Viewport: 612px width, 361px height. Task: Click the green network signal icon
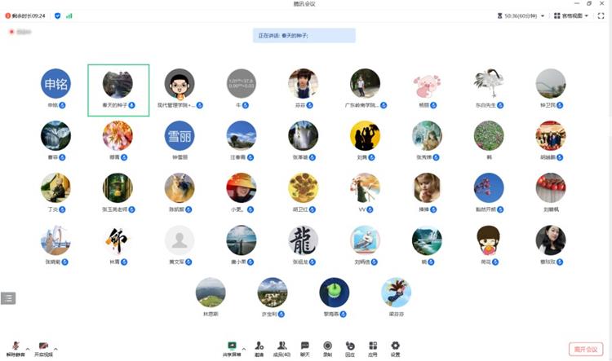(69, 15)
